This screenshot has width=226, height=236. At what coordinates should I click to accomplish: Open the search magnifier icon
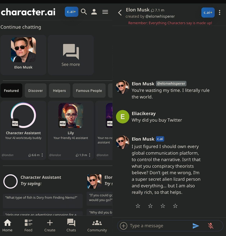click(x=84, y=12)
